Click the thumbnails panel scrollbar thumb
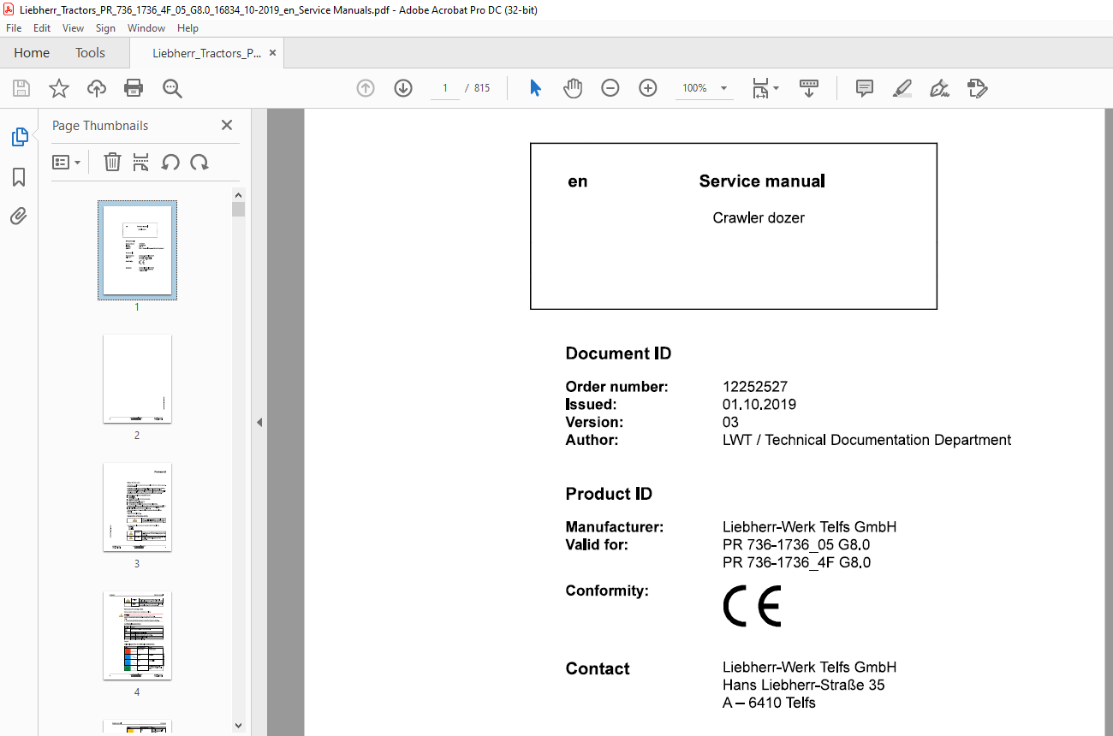The width and height of the screenshot is (1113, 736). coord(238,210)
